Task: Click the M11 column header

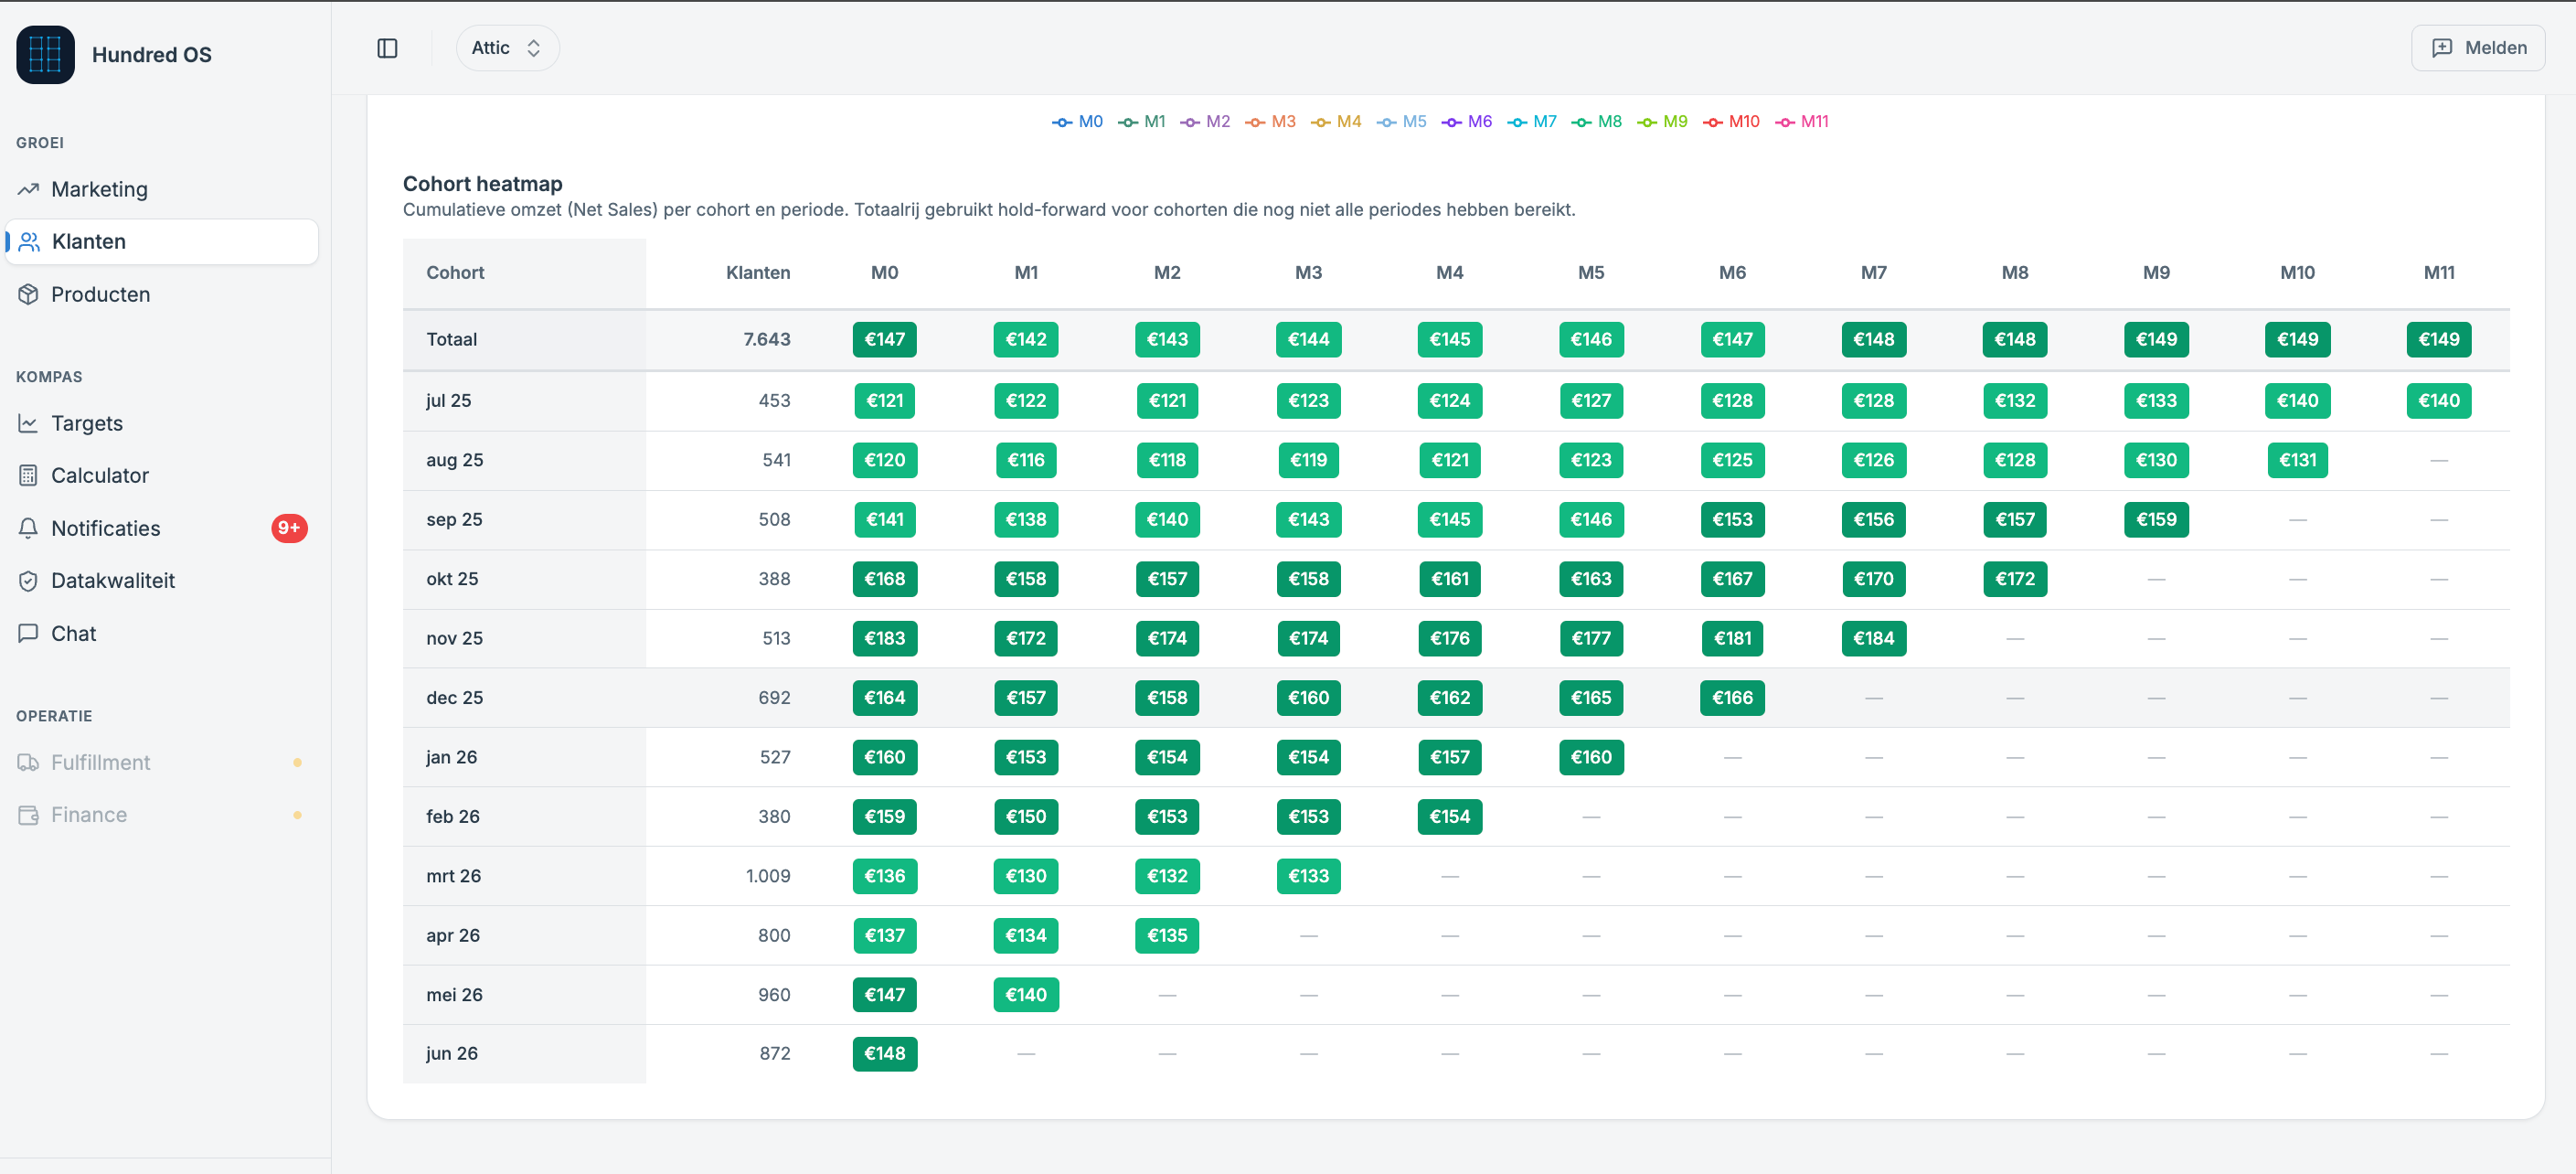Action: 2438,272
